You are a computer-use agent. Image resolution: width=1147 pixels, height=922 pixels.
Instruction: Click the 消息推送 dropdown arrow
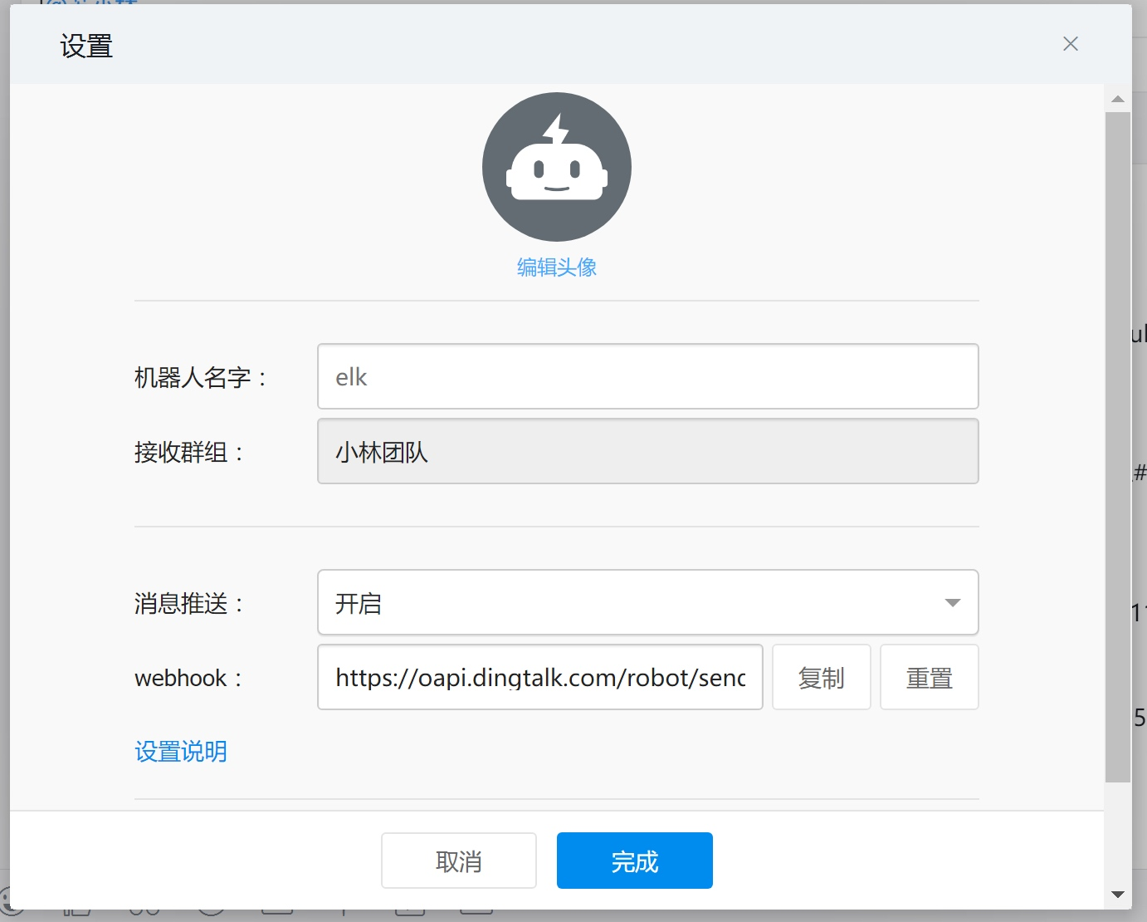point(953,603)
